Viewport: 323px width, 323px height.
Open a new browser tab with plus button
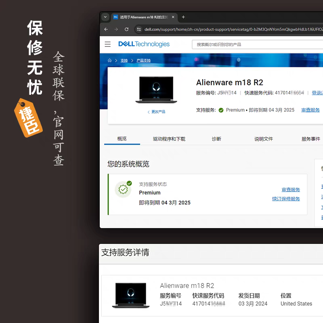click(183, 17)
